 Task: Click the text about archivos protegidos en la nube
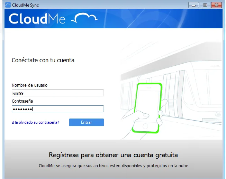tap(114, 166)
